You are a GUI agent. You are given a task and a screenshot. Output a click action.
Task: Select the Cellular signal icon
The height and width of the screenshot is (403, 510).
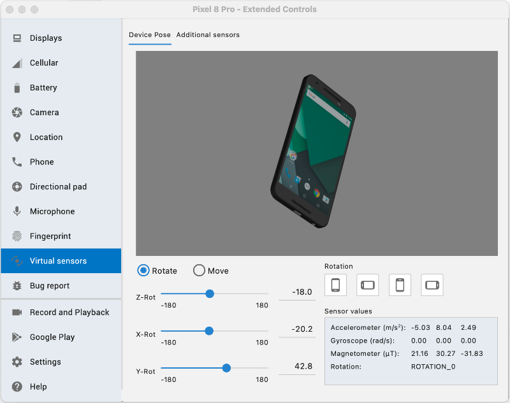tap(17, 63)
